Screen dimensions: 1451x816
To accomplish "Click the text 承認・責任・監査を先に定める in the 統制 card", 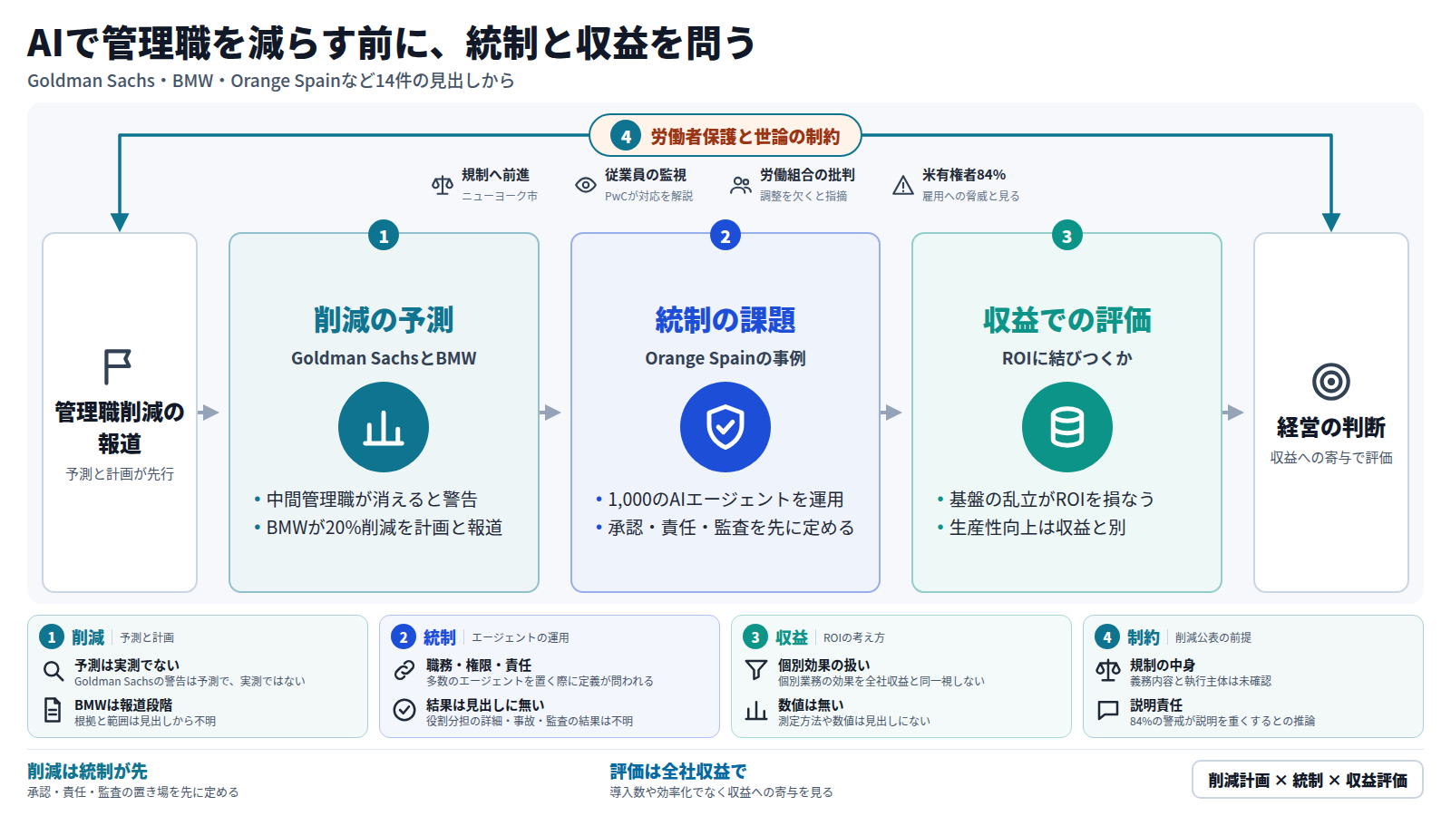I will pos(731,528).
